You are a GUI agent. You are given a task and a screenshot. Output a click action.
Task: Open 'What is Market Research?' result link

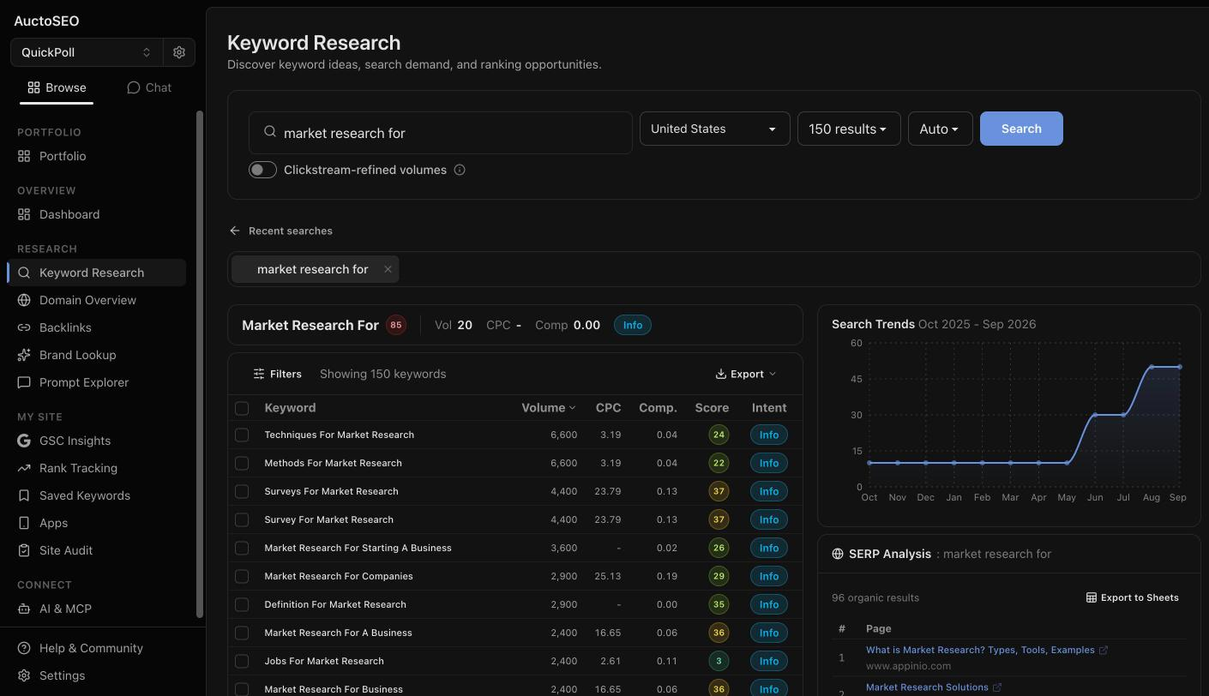click(x=980, y=650)
